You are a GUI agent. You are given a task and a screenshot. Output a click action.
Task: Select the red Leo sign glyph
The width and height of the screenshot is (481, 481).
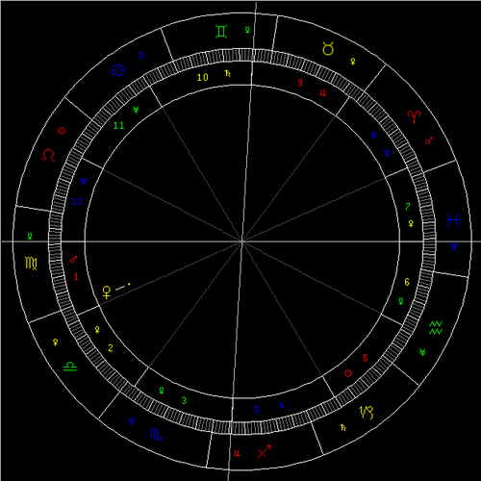pos(48,155)
